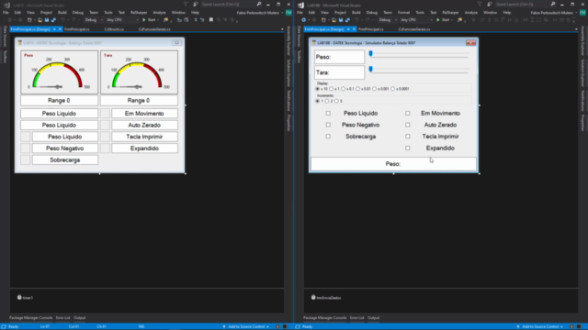Click notifications filter icon in left title bar
The image size is (588, 330).
pyautogui.click(x=186, y=4)
